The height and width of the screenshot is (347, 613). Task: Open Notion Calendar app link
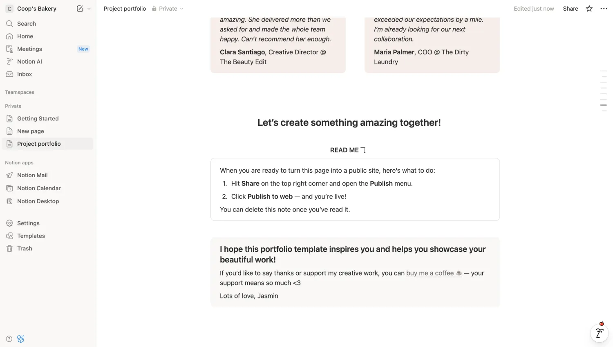[x=38, y=188]
